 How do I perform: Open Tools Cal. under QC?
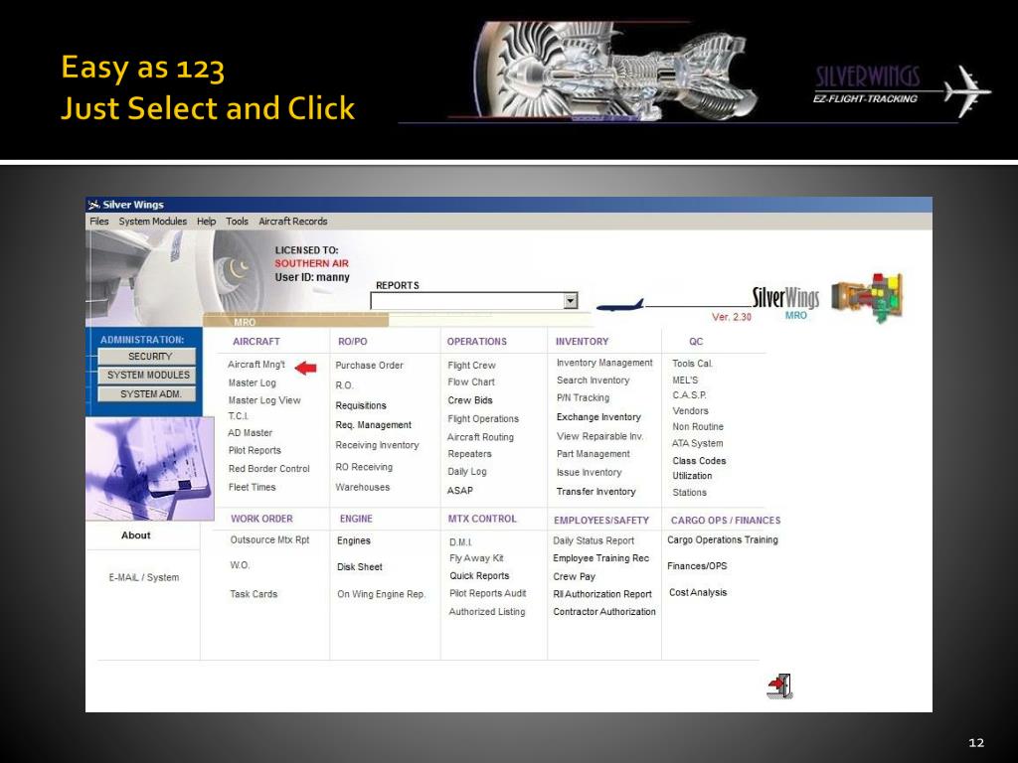[x=692, y=364]
